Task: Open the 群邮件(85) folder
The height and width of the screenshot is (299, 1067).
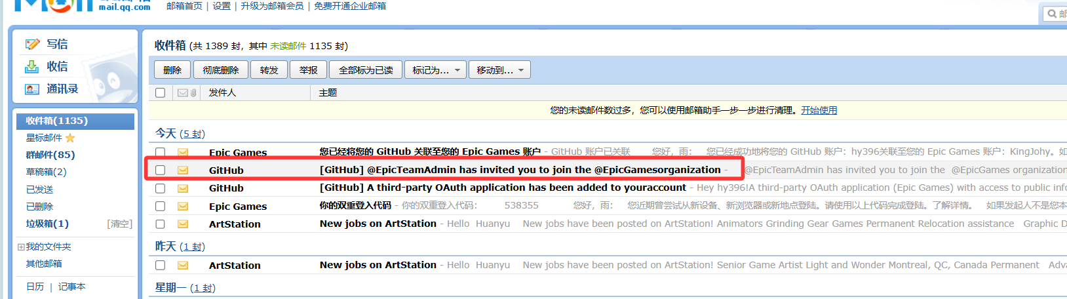Action: (50, 155)
